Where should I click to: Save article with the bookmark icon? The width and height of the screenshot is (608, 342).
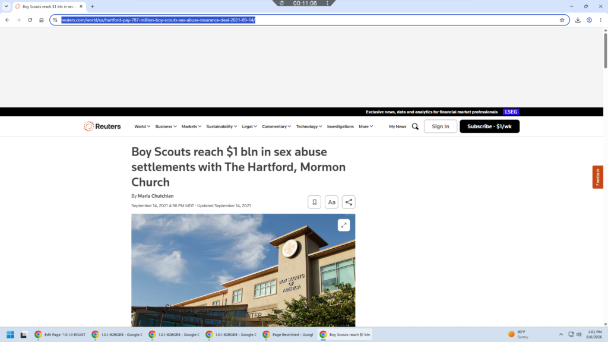[x=315, y=202]
